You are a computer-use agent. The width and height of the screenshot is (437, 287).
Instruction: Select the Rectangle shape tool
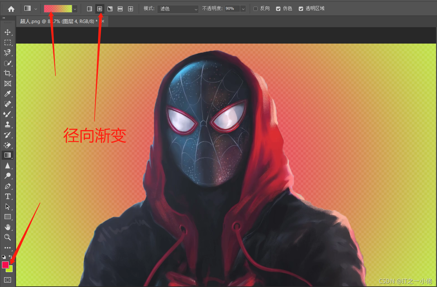click(8, 217)
